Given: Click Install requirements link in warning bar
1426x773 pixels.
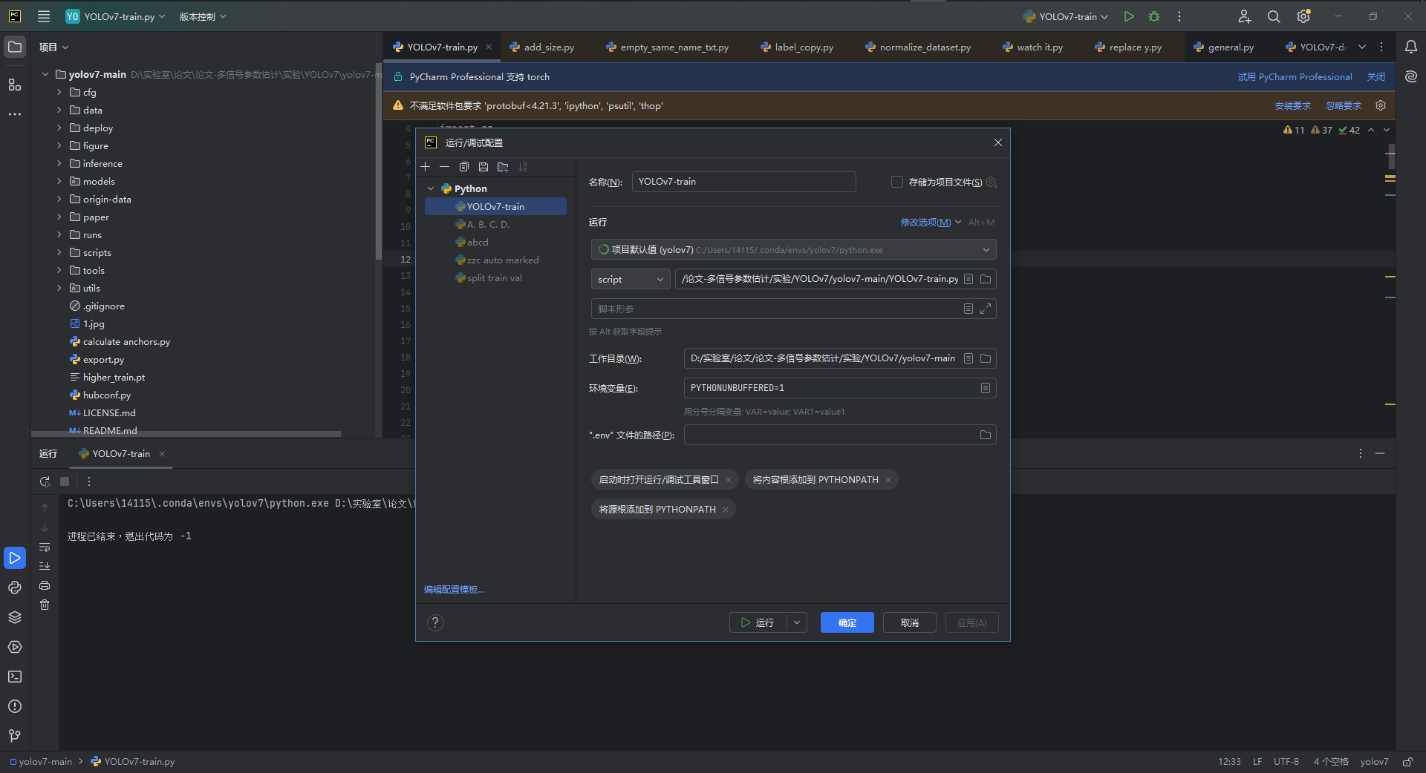Looking at the screenshot, I should tap(1293, 106).
